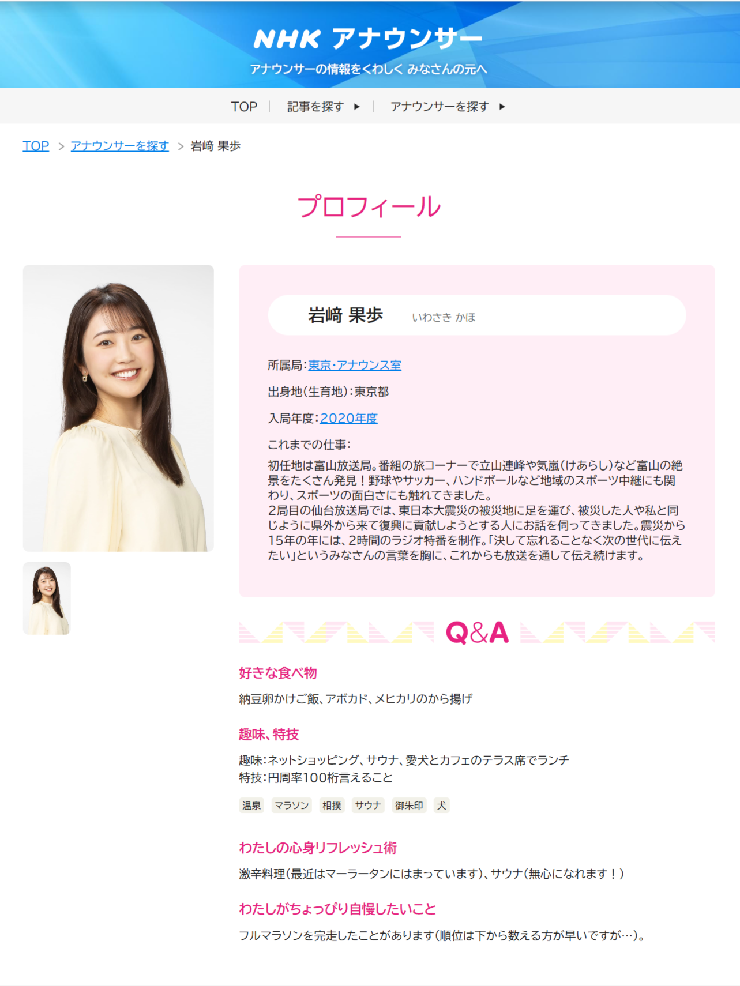Click the マラソン tag
This screenshot has height=986, width=740.
[x=292, y=806]
